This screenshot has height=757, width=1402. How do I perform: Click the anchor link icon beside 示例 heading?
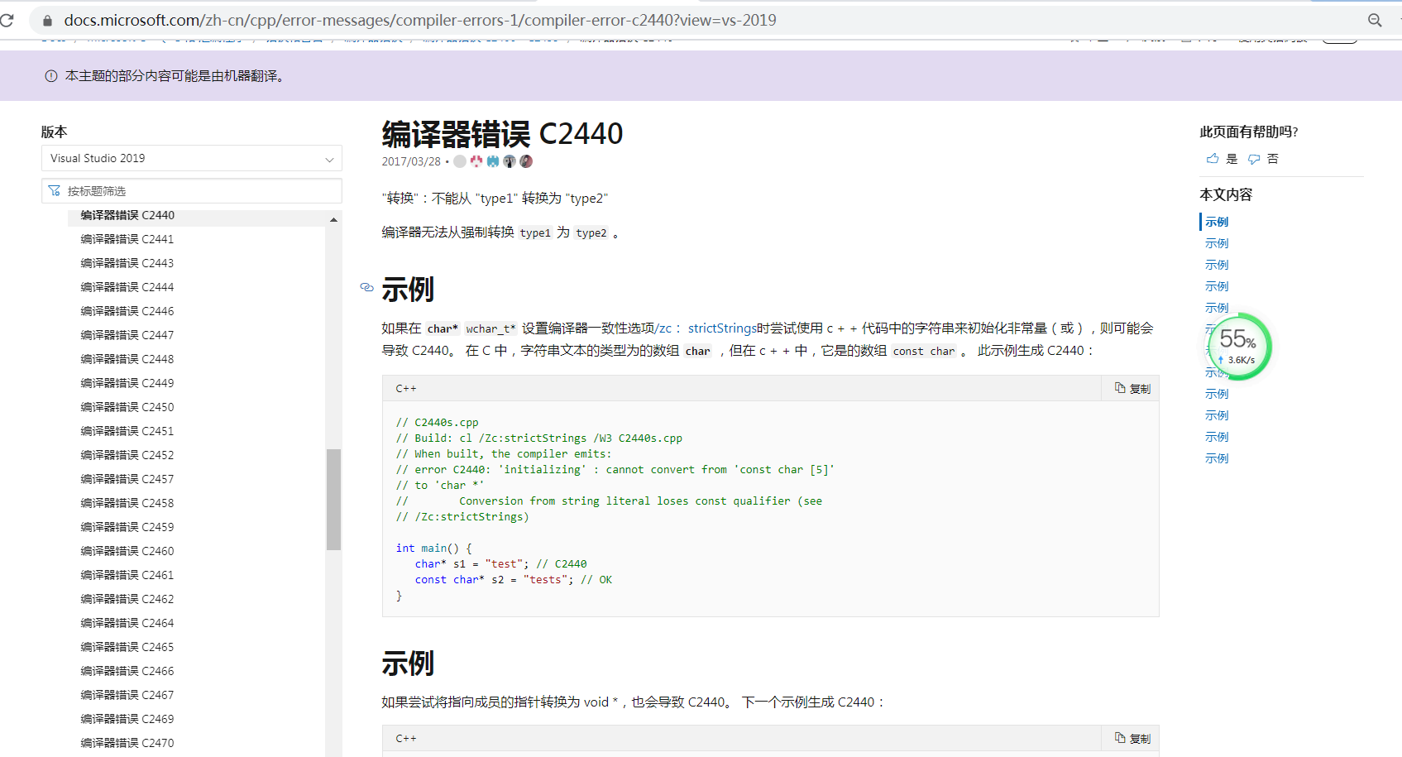click(366, 288)
